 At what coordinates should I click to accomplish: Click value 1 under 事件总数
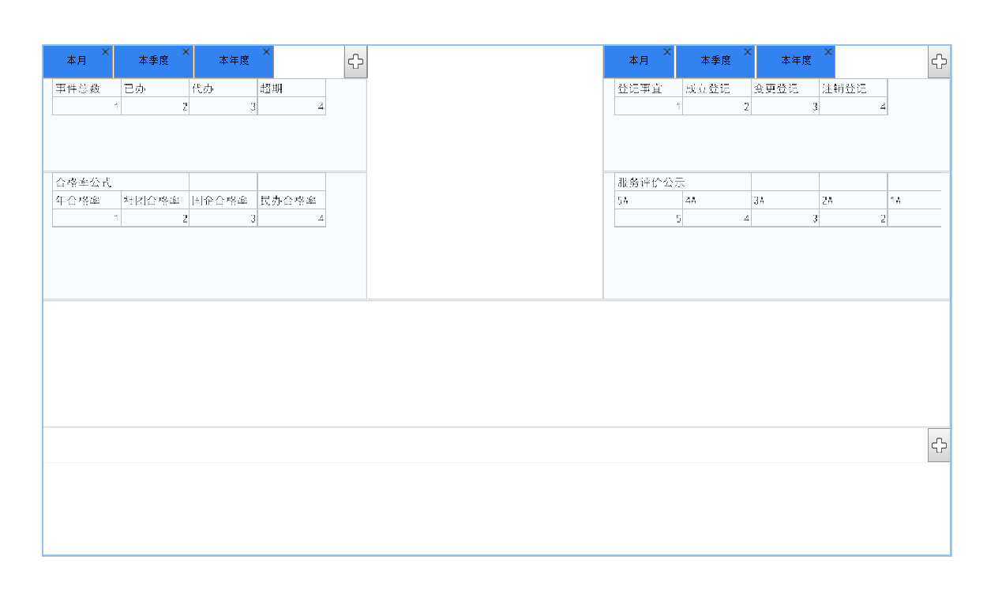pyautogui.click(x=87, y=107)
